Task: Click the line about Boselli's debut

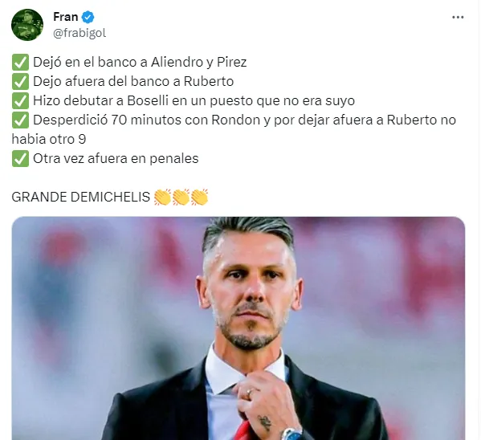Action: (194, 101)
